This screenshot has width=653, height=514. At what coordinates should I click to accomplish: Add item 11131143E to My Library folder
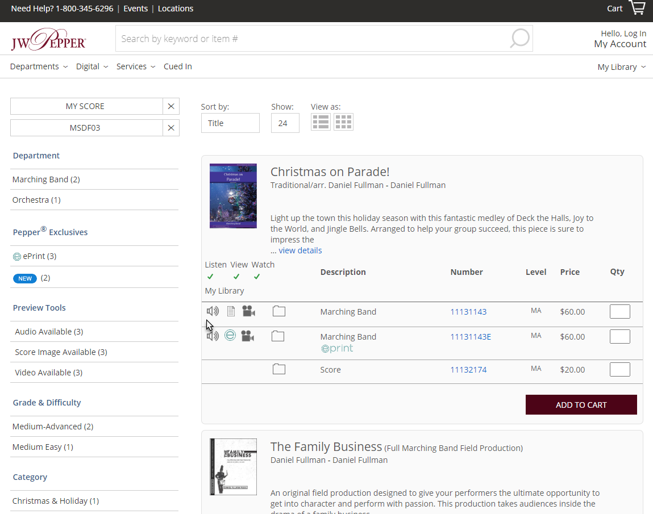(278, 336)
